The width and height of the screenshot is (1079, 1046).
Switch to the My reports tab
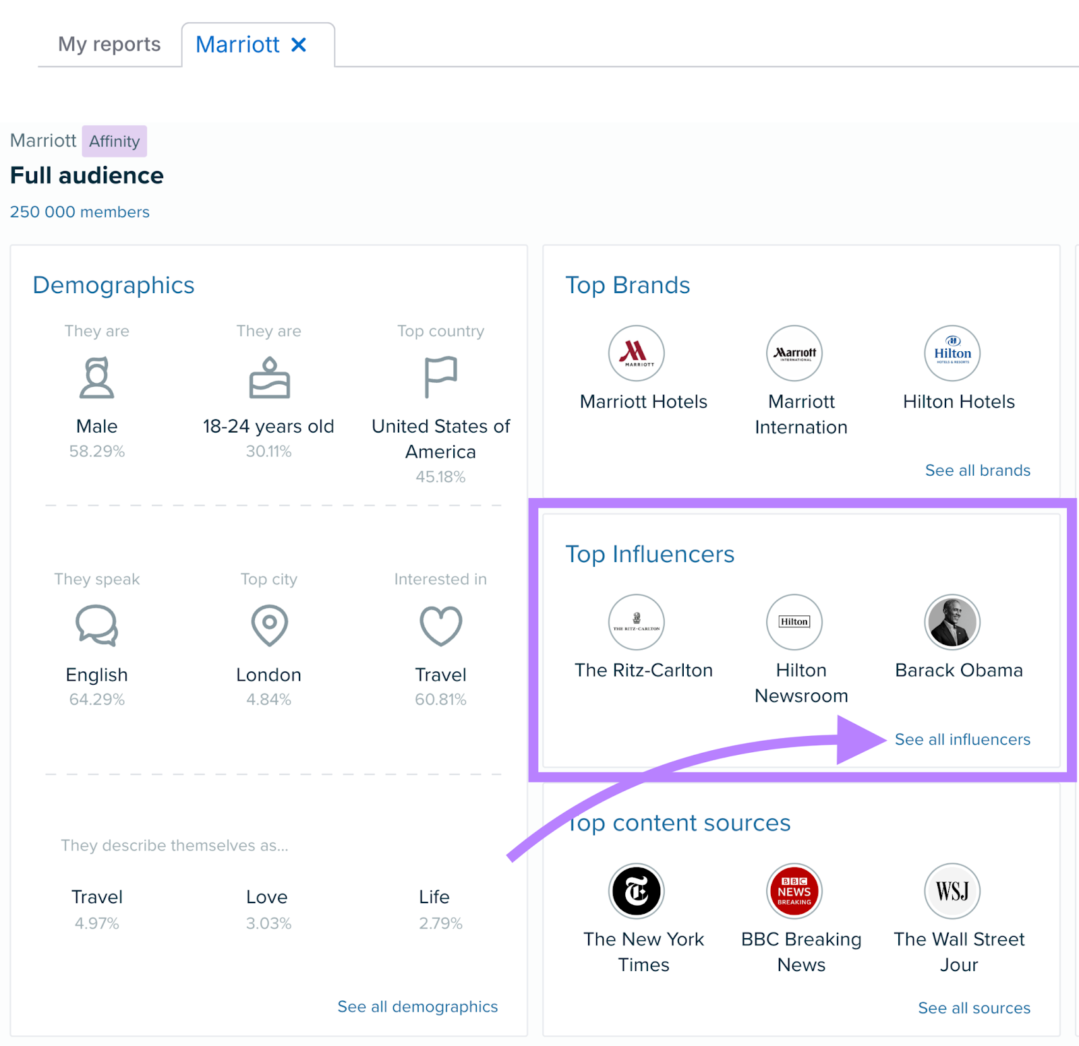(109, 44)
